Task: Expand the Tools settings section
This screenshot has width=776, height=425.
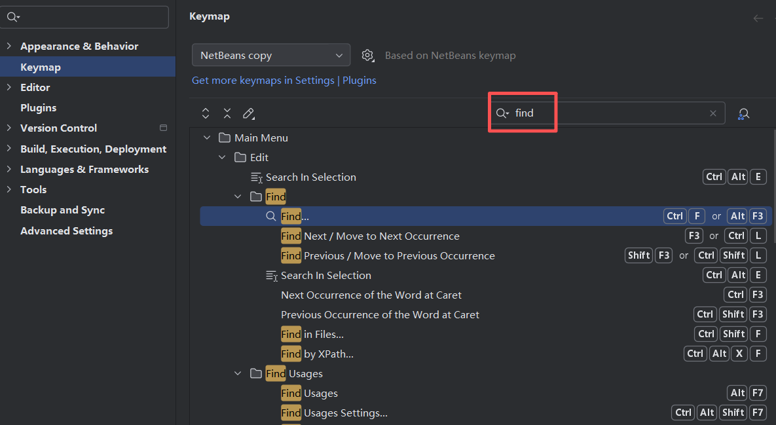Action: pos(9,189)
